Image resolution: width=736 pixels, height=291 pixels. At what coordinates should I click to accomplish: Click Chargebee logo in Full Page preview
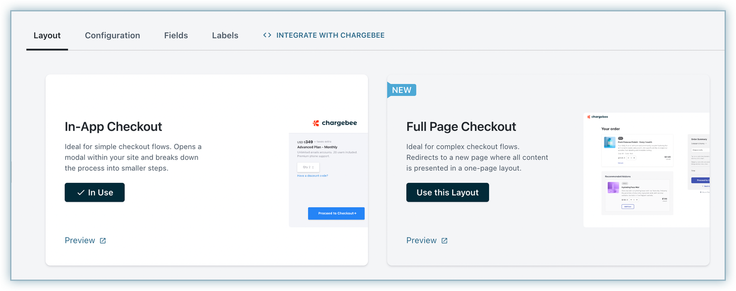pos(598,117)
